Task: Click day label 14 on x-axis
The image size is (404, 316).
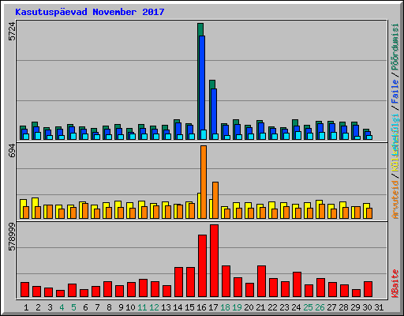Action: tap(178, 307)
